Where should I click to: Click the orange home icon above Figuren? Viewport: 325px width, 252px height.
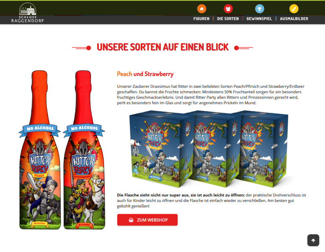click(201, 9)
